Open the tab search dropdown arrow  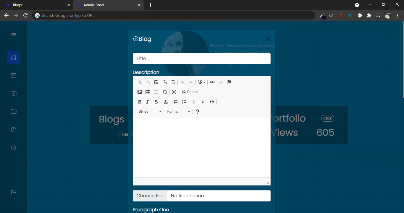(357, 5)
